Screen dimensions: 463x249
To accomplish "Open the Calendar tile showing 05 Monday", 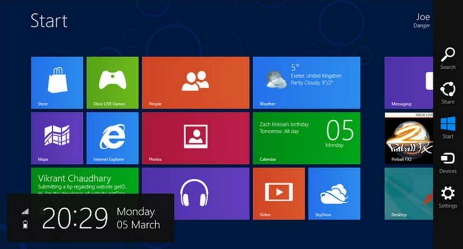I will pos(306,138).
